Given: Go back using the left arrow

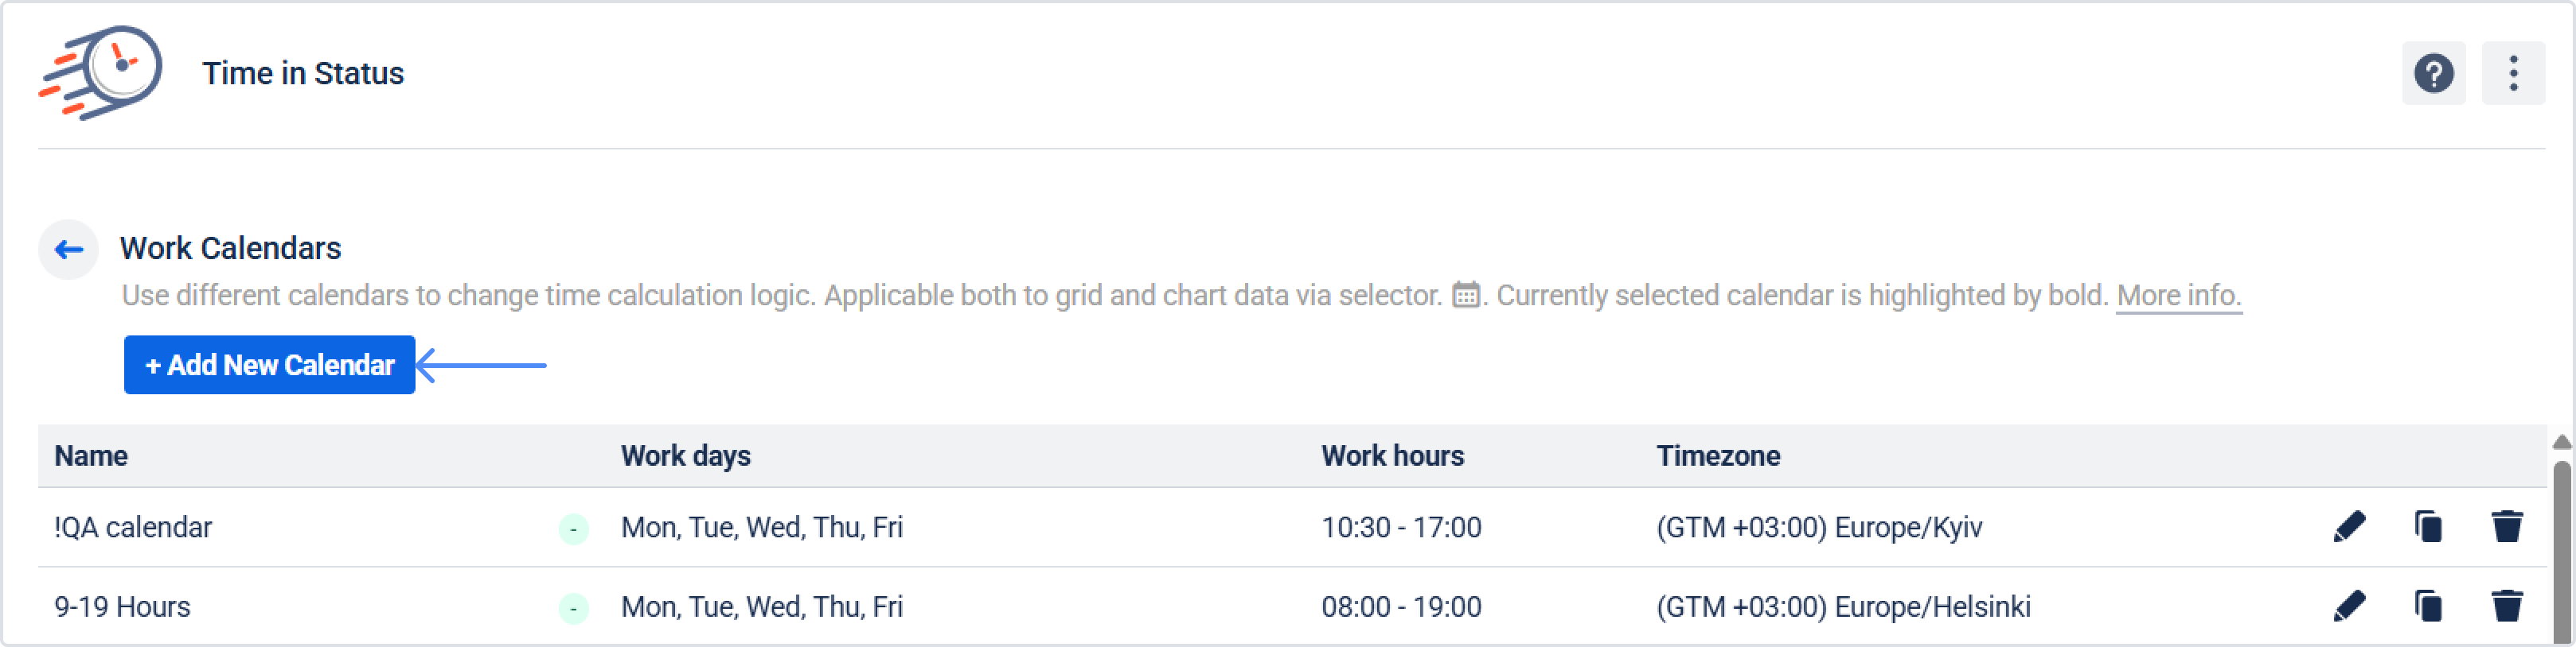Looking at the screenshot, I should pyautogui.click(x=69, y=249).
